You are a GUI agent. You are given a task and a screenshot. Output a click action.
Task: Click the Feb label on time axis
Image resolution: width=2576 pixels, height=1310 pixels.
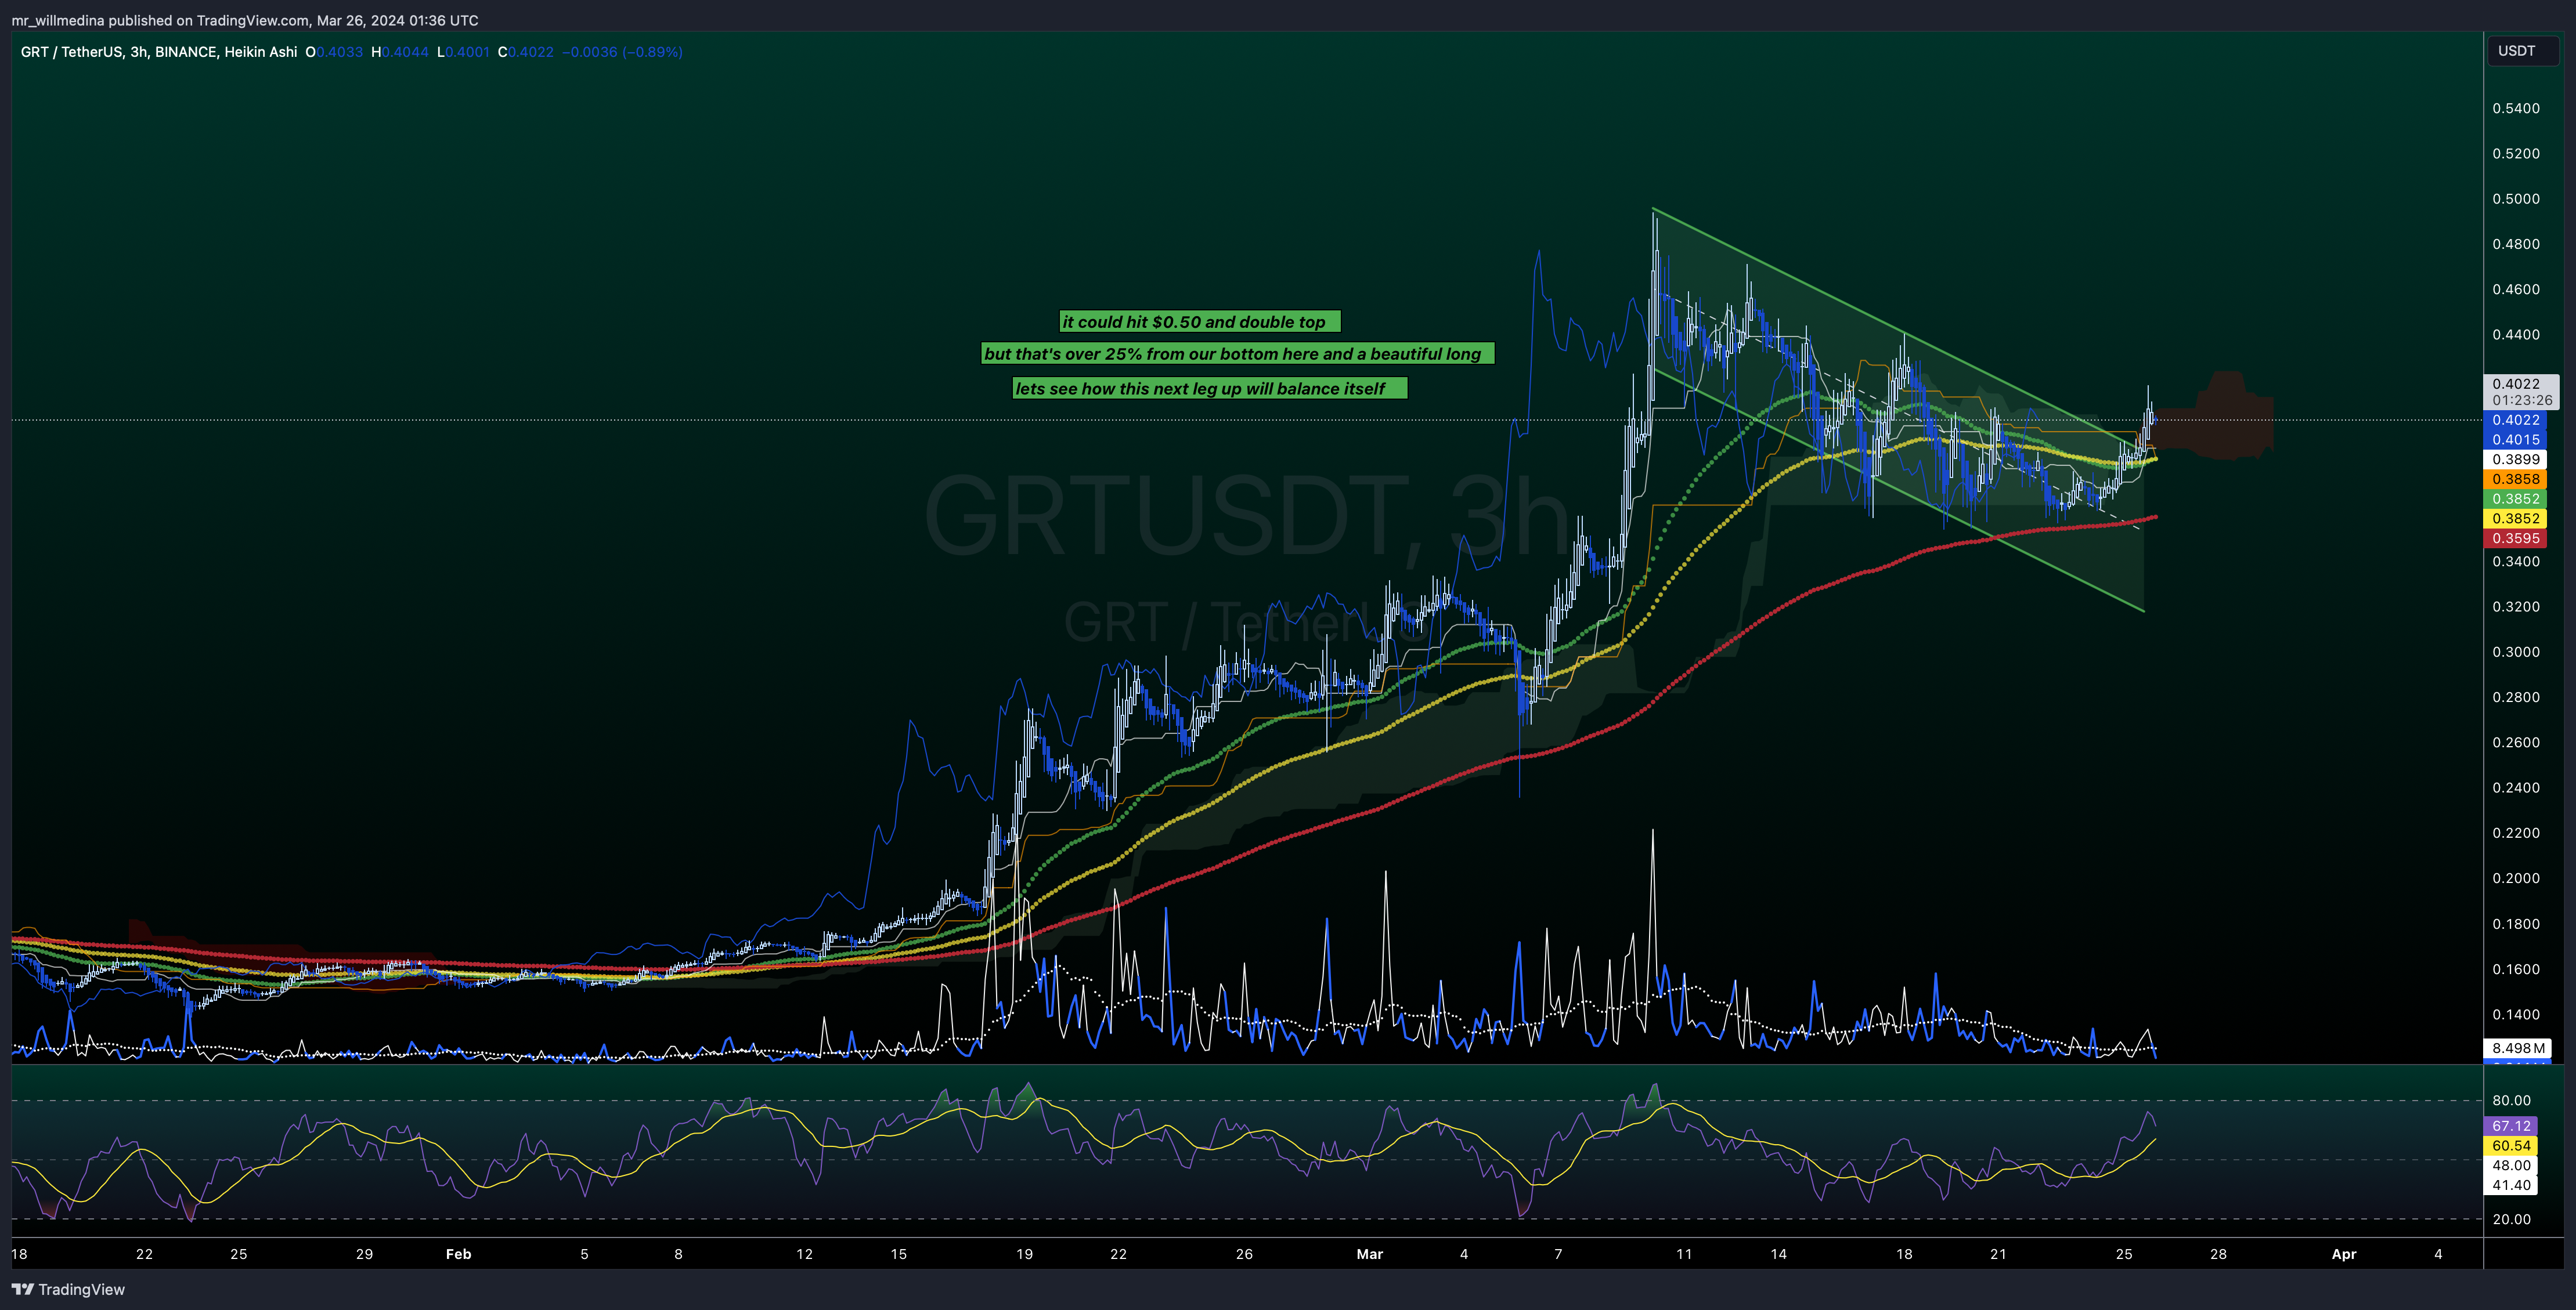pos(458,1254)
